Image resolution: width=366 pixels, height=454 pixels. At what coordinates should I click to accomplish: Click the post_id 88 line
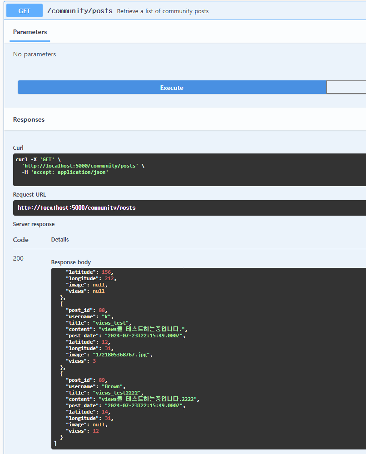pos(87,311)
